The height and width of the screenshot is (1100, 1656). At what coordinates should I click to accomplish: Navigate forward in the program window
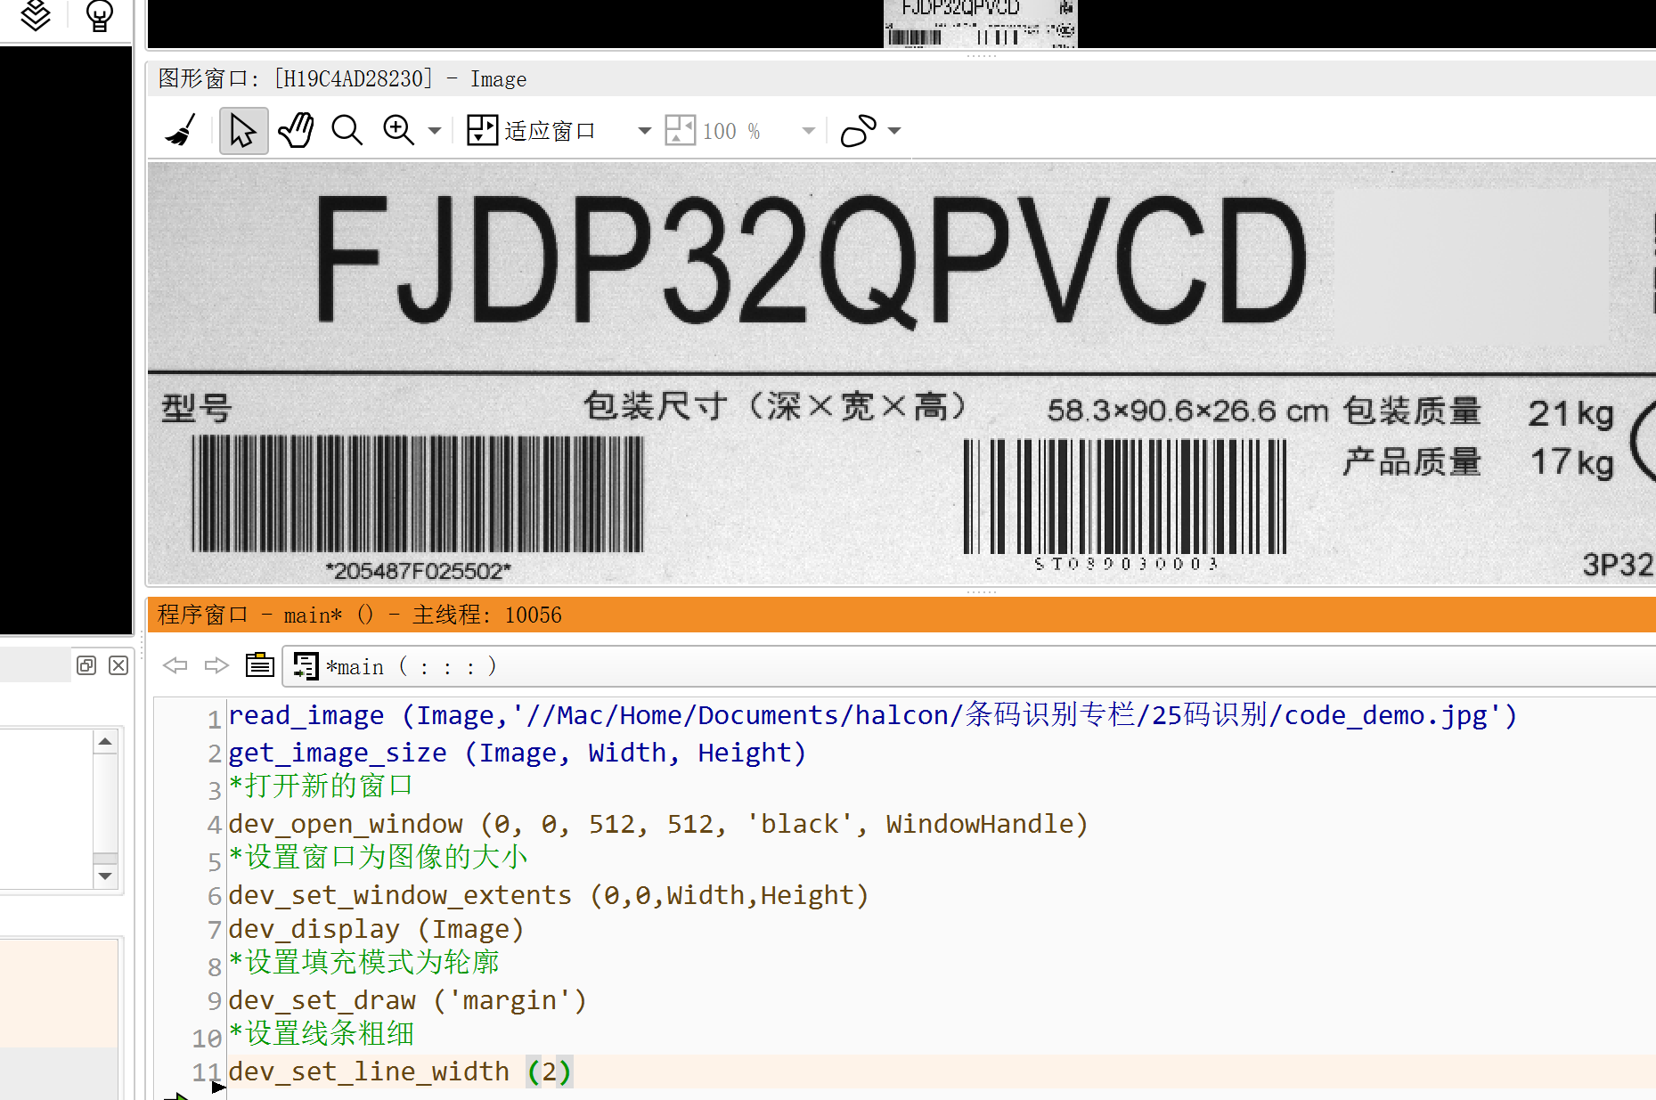point(216,665)
